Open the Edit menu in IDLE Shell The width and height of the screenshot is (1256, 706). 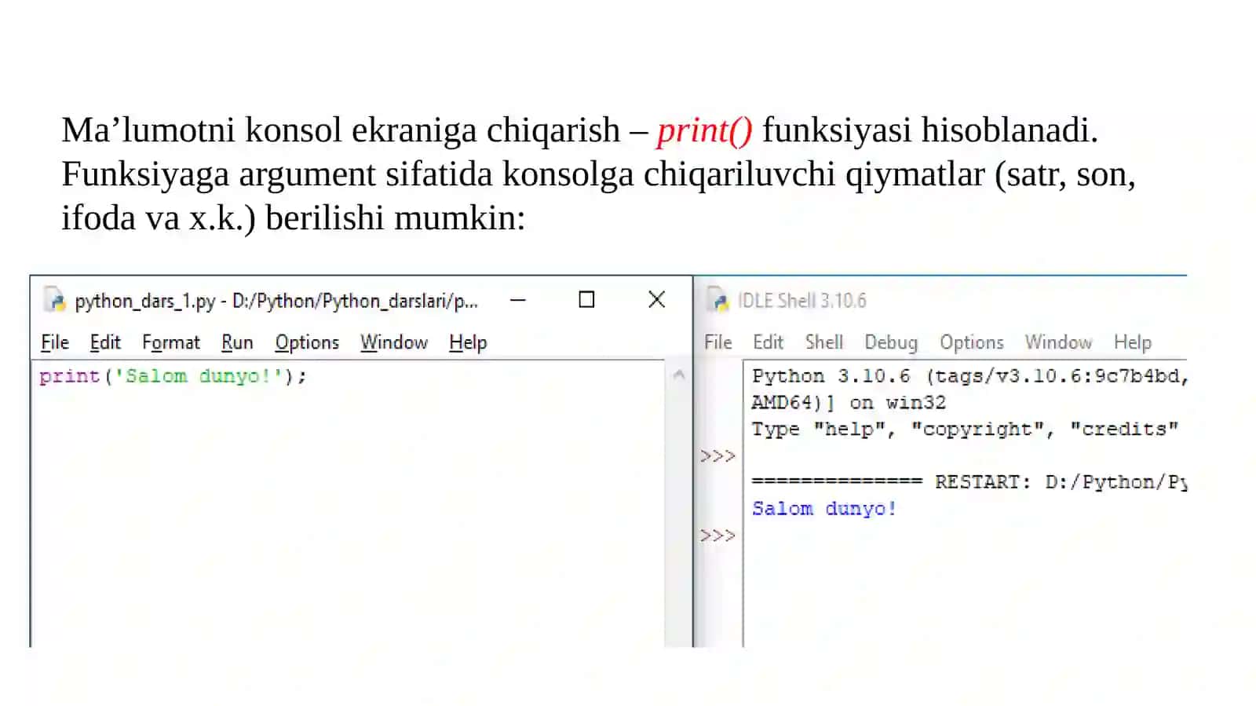[768, 342]
